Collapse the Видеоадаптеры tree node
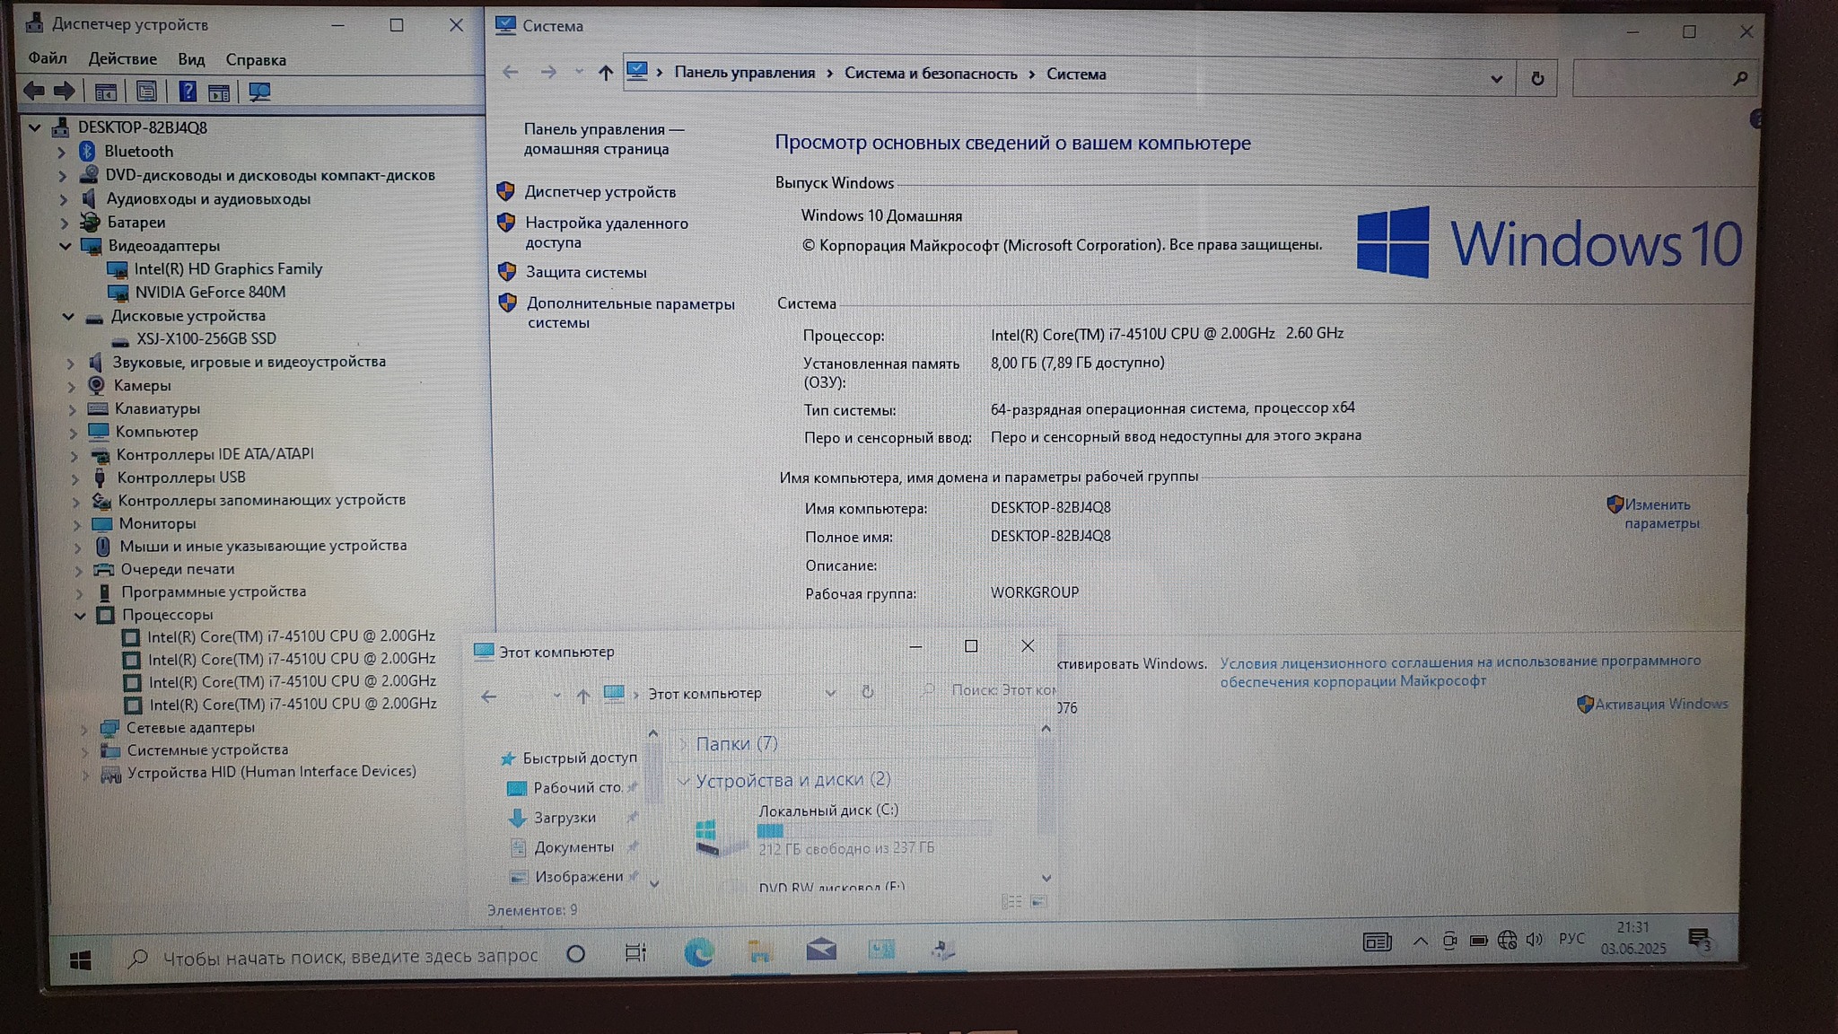Screen dimensions: 1838x1034 [x=66, y=246]
